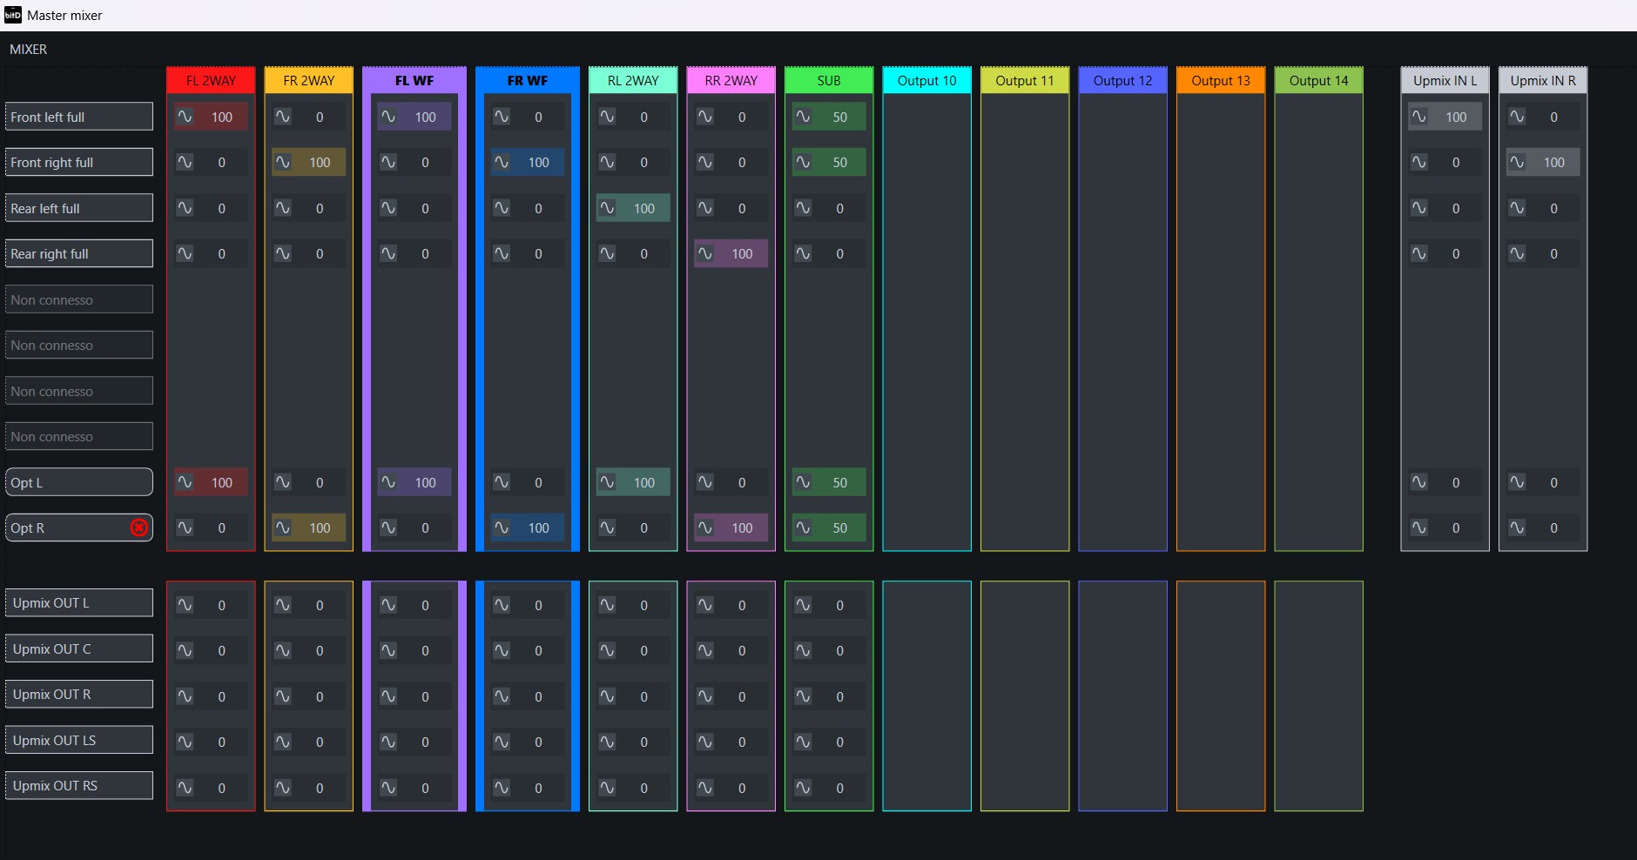Click the phase wave icon for Front right full in Upmix IN R
1637x860 pixels.
1517,162
